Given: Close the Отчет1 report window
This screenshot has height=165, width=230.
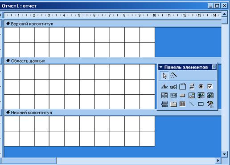Looking at the screenshot, I should 224,6.
